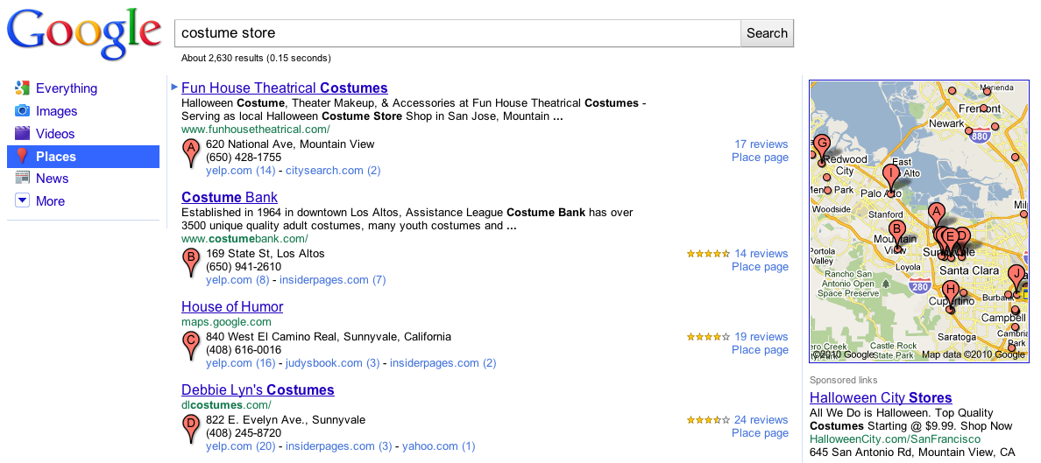Click marker B pin beside 169 State St
Viewport: 1041px width, 463px height.
point(191,263)
